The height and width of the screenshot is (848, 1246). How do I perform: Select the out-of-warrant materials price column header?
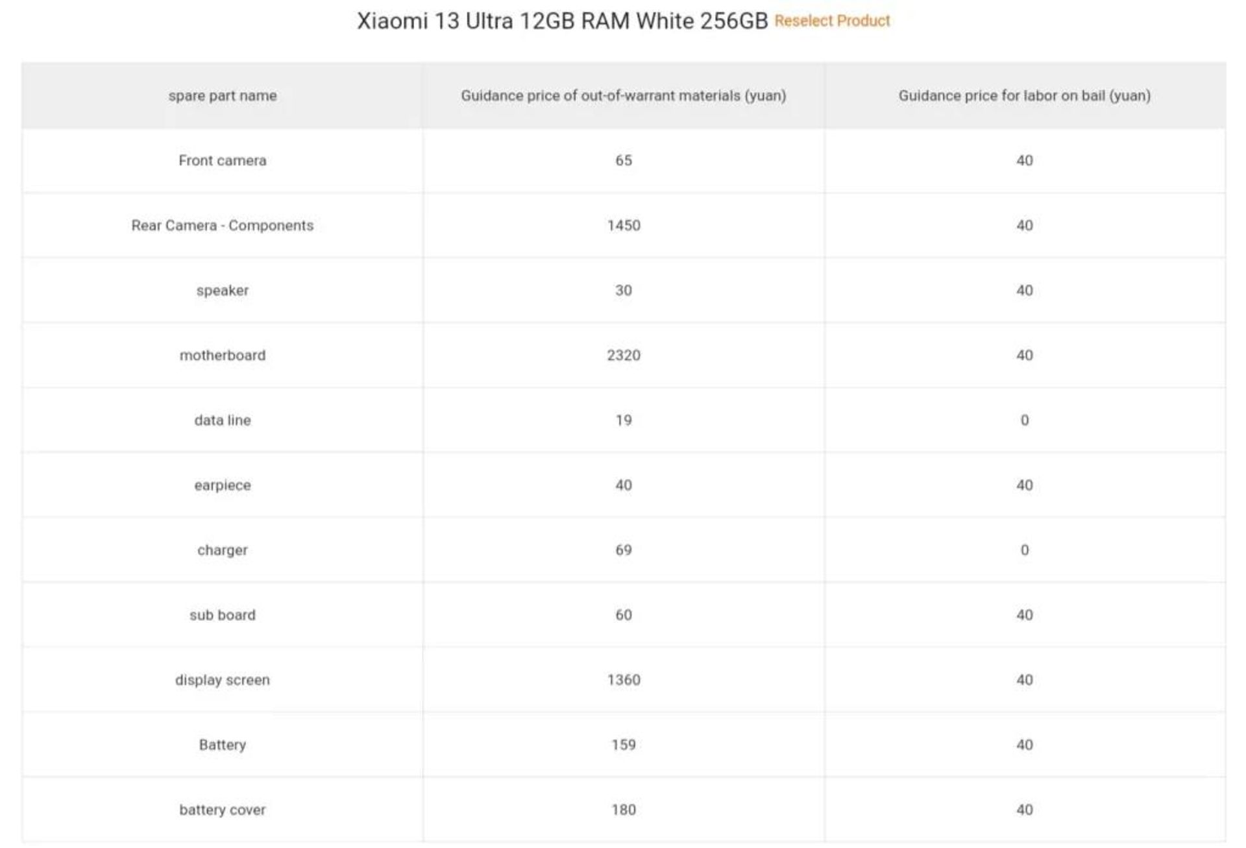point(623,96)
